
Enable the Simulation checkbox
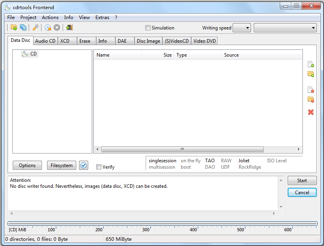pos(148,28)
